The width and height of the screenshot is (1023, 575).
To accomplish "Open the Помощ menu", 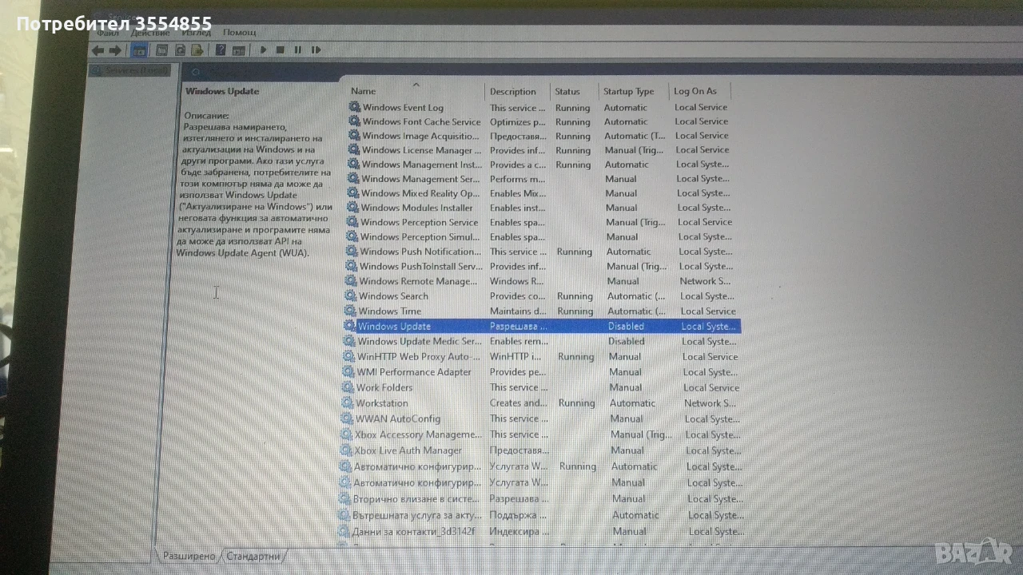I will pyautogui.click(x=240, y=32).
